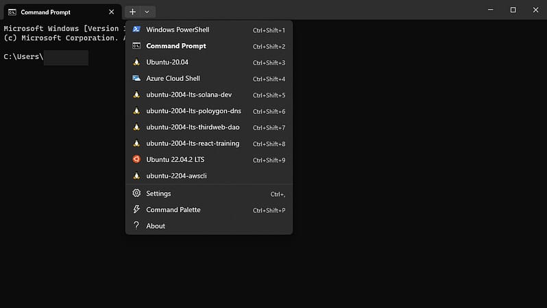This screenshot has width=547, height=308.
Task: Click the Command Prompt icon in menu
Action: 136,46
